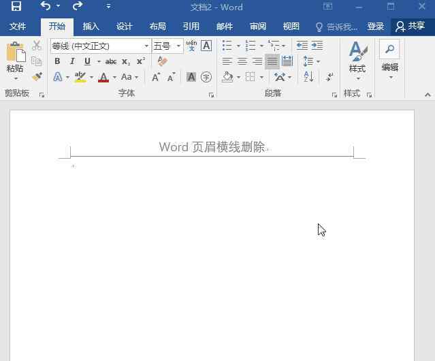Increase paragraph indent
Screen dimensions: 435x361
coord(317,46)
